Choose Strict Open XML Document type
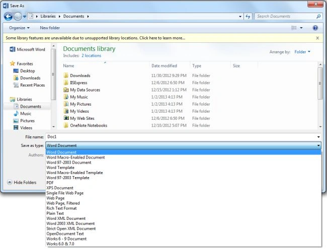This screenshot has height=249, width=327. pos(183,228)
